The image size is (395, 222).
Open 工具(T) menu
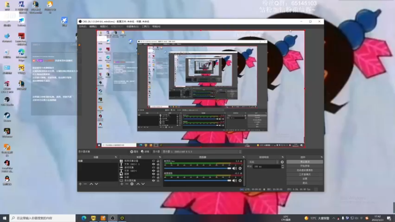pyautogui.click(x=145, y=27)
